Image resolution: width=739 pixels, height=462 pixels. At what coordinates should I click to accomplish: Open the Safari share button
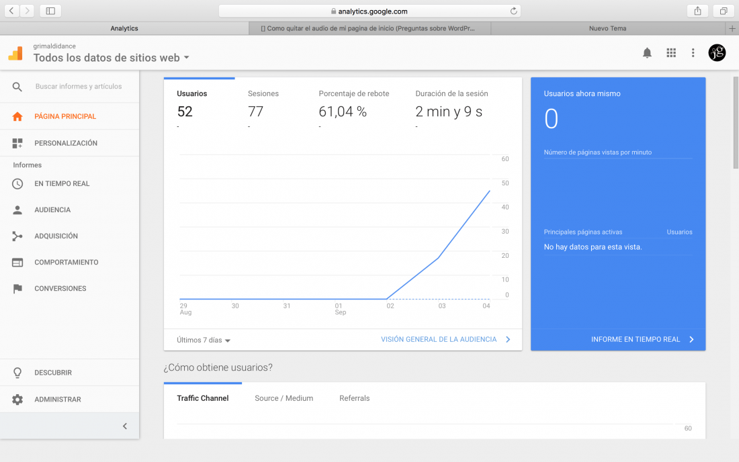tap(697, 11)
